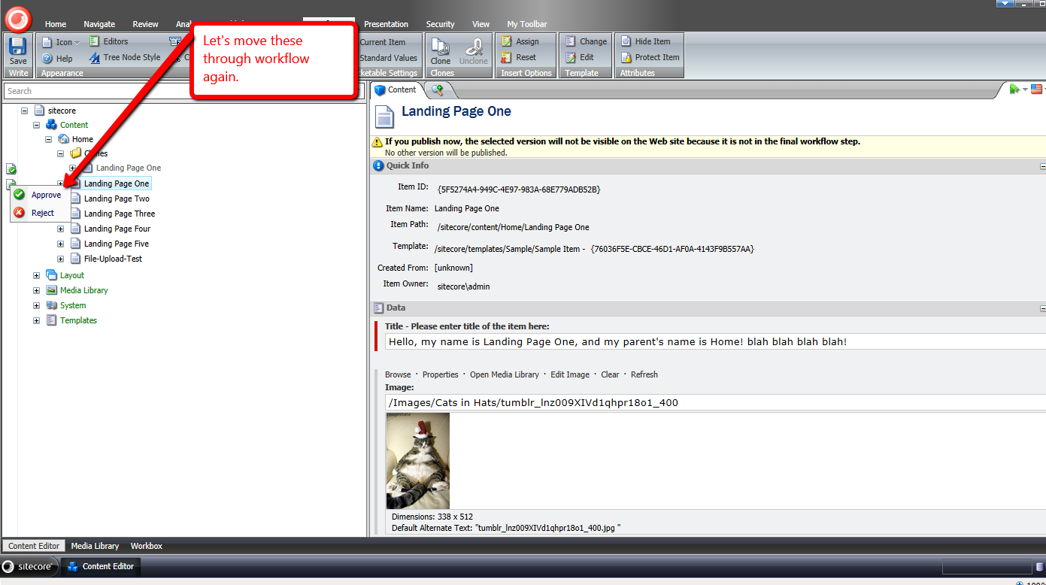Click the Assign insert options icon

coord(508,42)
